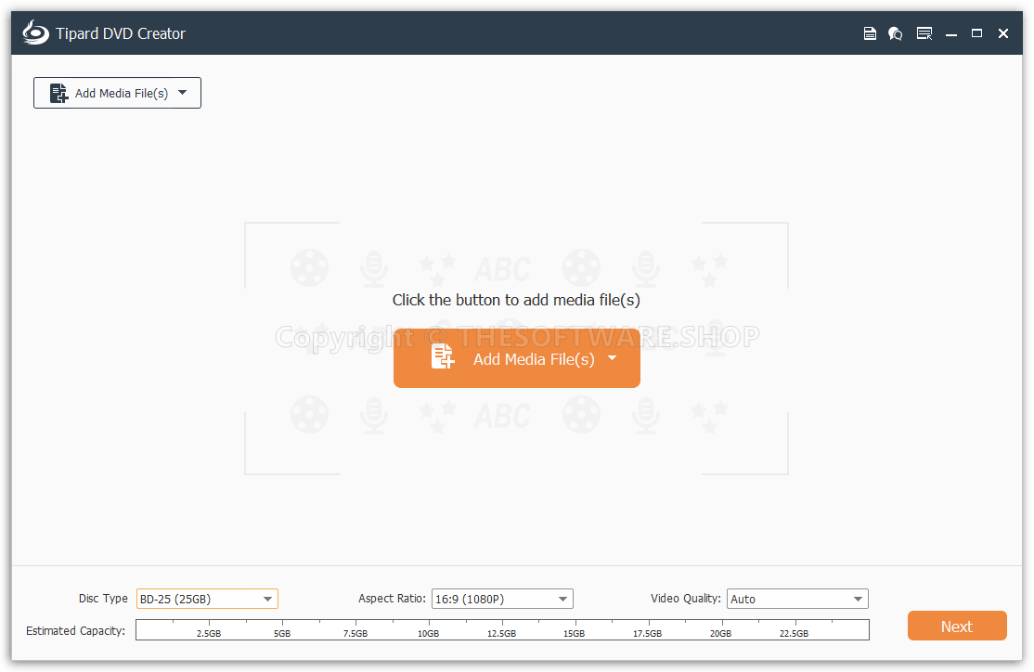Image resolution: width=1034 pixels, height=672 pixels.
Task: Maximize the Tipard DVD Creator window
Action: point(976,33)
